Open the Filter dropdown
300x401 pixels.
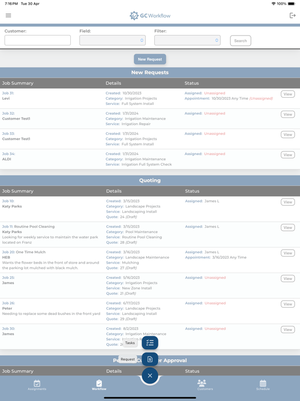click(187, 40)
